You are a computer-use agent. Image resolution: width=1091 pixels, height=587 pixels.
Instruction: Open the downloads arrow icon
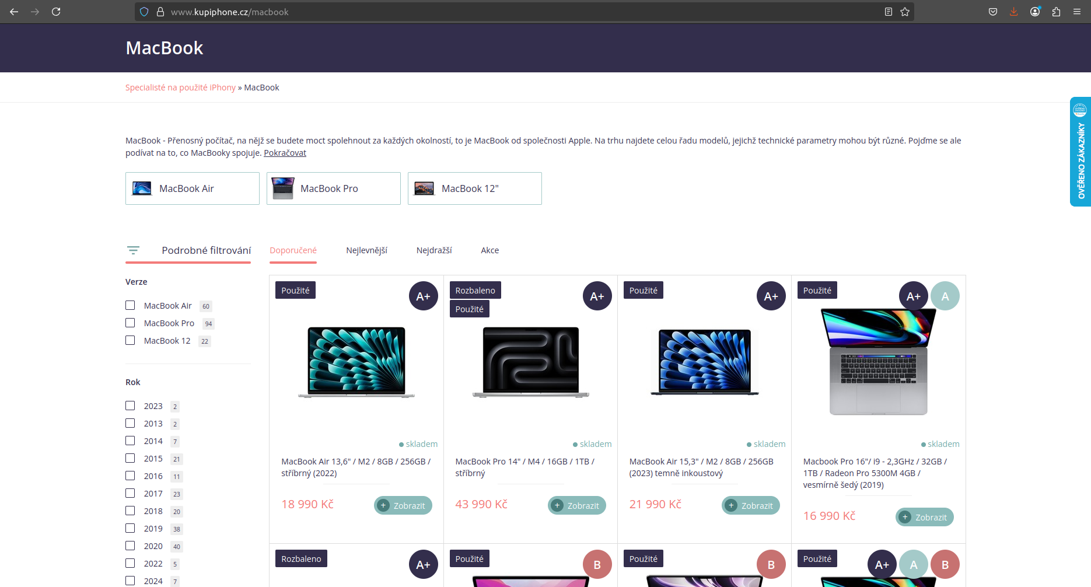tap(1014, 12)
